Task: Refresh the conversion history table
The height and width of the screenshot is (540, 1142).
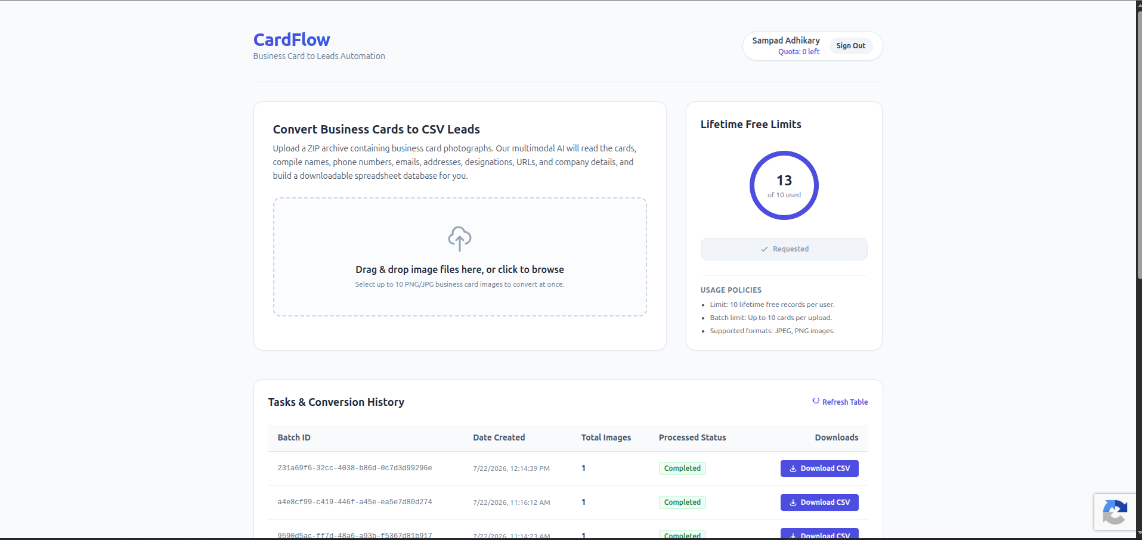Action: coord(840,402)
